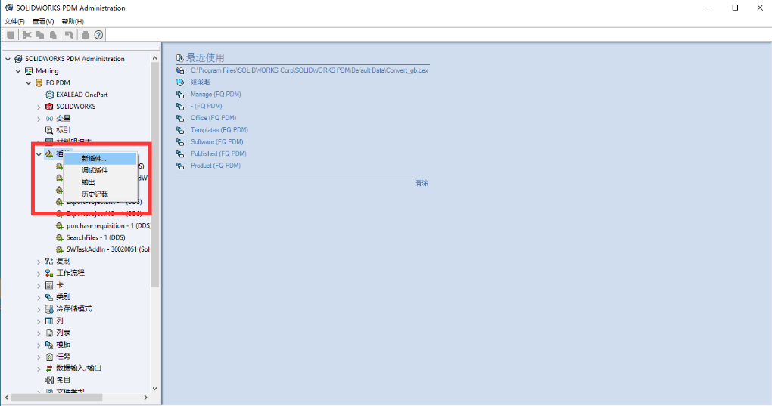Click the Copy toolbar icon
Image resolution: width=772 pixels, height=406 pixels.
pos(40,35)
